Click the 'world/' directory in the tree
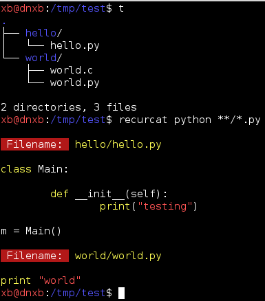The image size is (265, 301). [x=43, y=58]
